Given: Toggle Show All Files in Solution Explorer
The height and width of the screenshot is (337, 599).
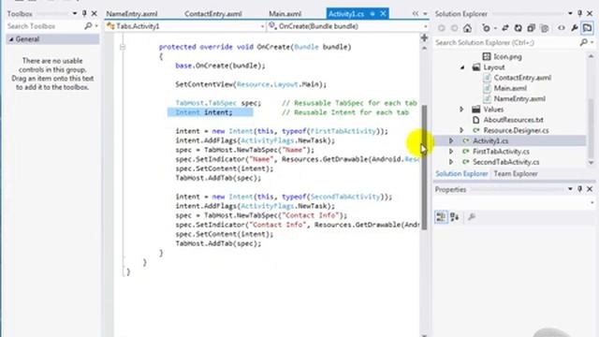Looking at the screenshot, I should pyautogui.click(x=545, y=28).
